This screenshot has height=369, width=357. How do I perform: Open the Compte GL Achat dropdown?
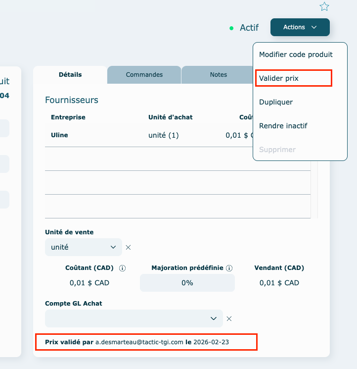tap(134, 318)
